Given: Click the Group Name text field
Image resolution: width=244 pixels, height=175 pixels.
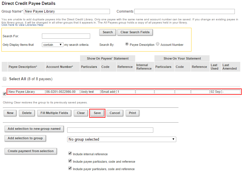Looking at the screenshot, I should (x=67, y=11).
